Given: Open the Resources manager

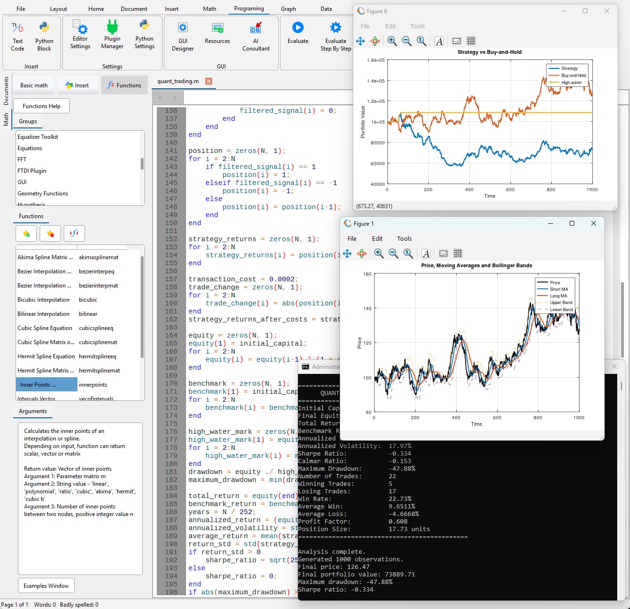Looking at the screenshot, I should (x=217, y=34).
